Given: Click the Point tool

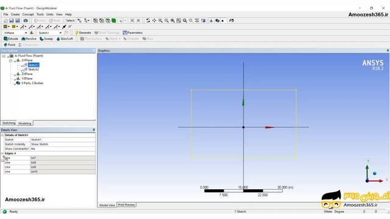Looking at the screenshot, I should [x=10, y=45].
